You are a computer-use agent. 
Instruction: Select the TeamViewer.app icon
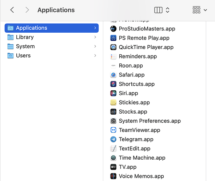(113, 130)
